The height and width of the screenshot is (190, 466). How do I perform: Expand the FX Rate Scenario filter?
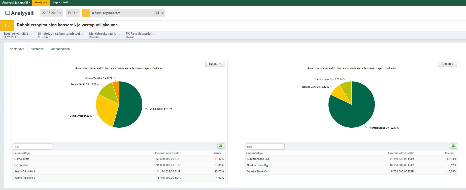[x=140, y=35]
